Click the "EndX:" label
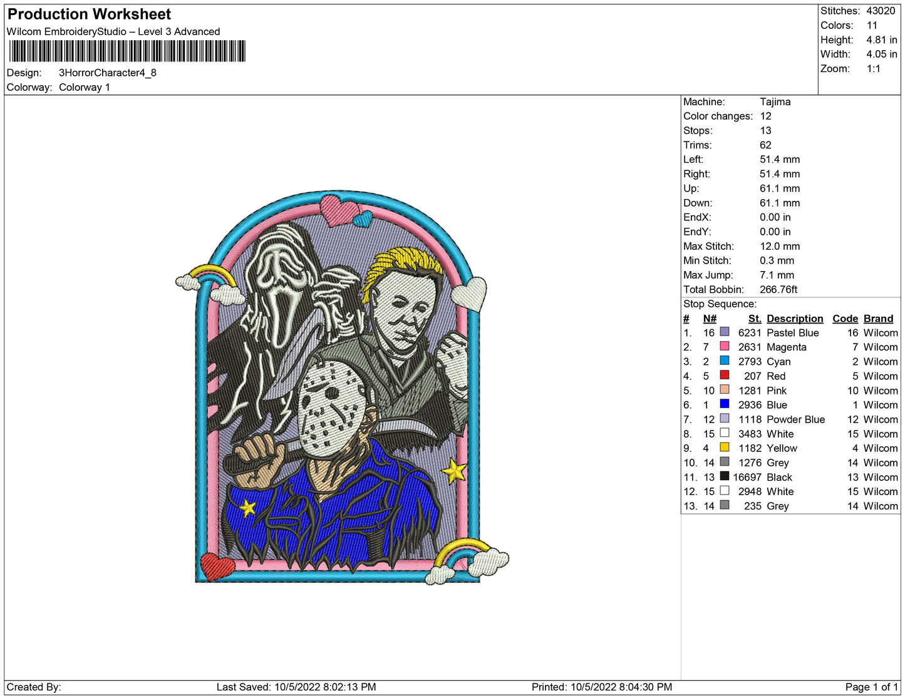 click(x=697, y=217)
